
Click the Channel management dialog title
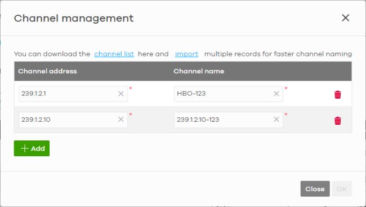click(74, 18)
